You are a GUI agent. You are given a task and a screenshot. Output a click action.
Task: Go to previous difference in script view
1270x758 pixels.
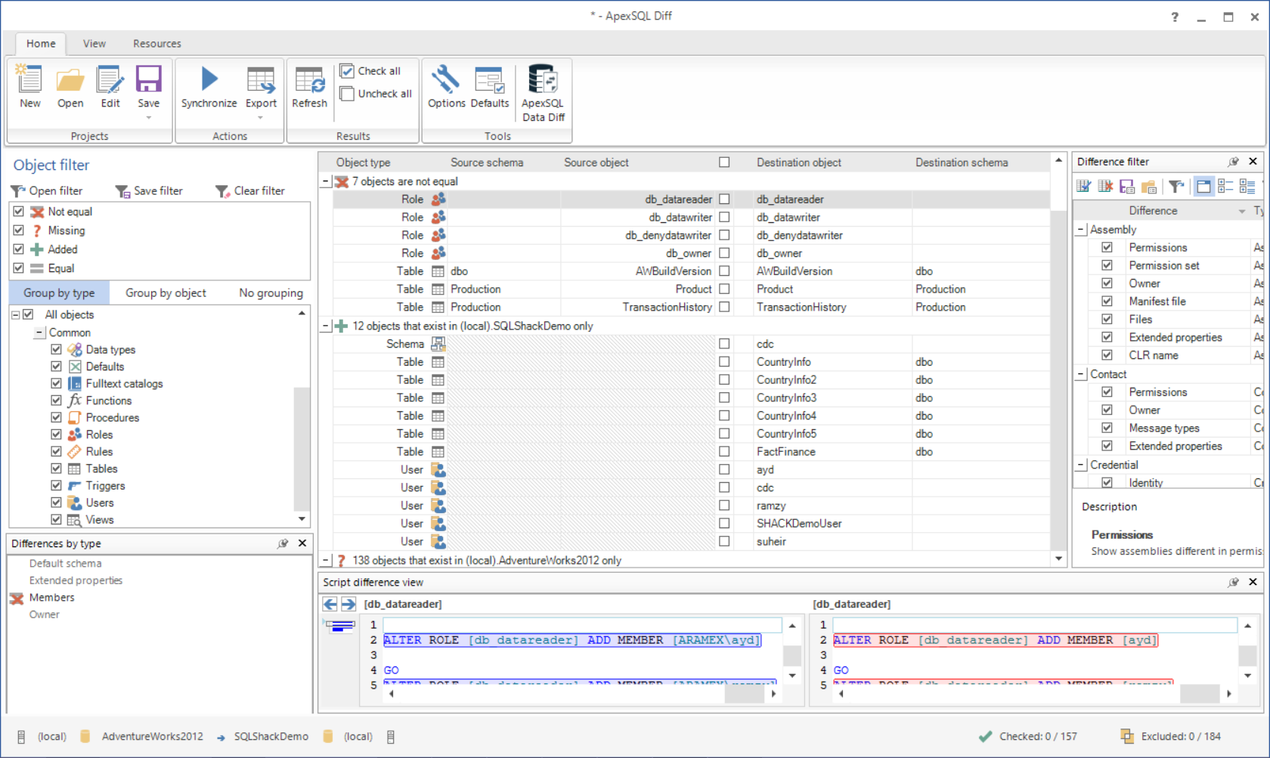(330, 604)
